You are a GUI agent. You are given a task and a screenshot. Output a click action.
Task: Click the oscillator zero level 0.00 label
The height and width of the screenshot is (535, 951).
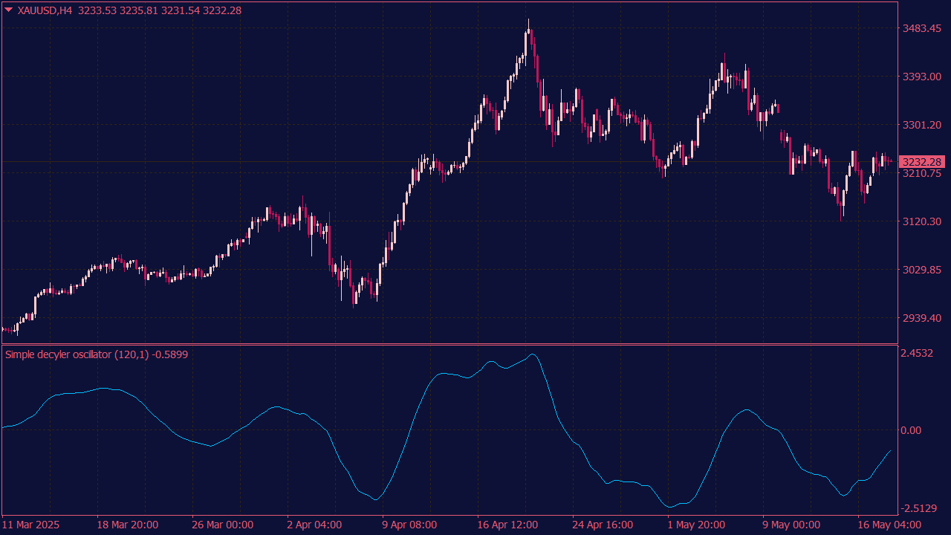pyautogui.click(x=910, y=430)
